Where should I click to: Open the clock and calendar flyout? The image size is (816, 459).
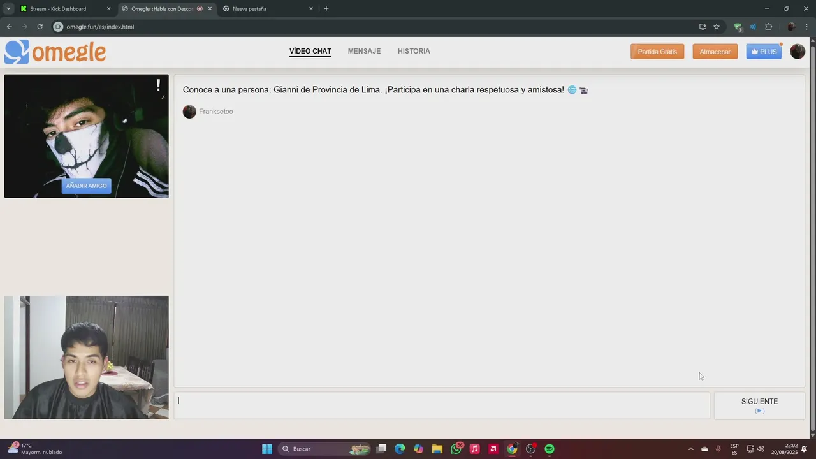784,449
